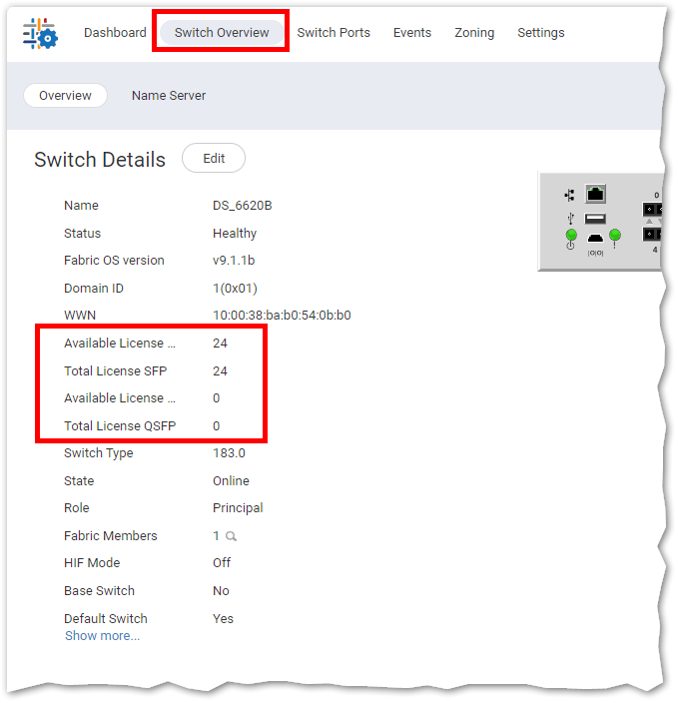Click the USB symbol on switch image

click(569, 218)
